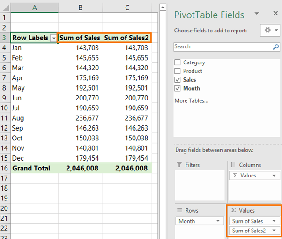This screenshot has height=239, width=282.
Task: Click the Rows area icon
Action: pos(179,210)
